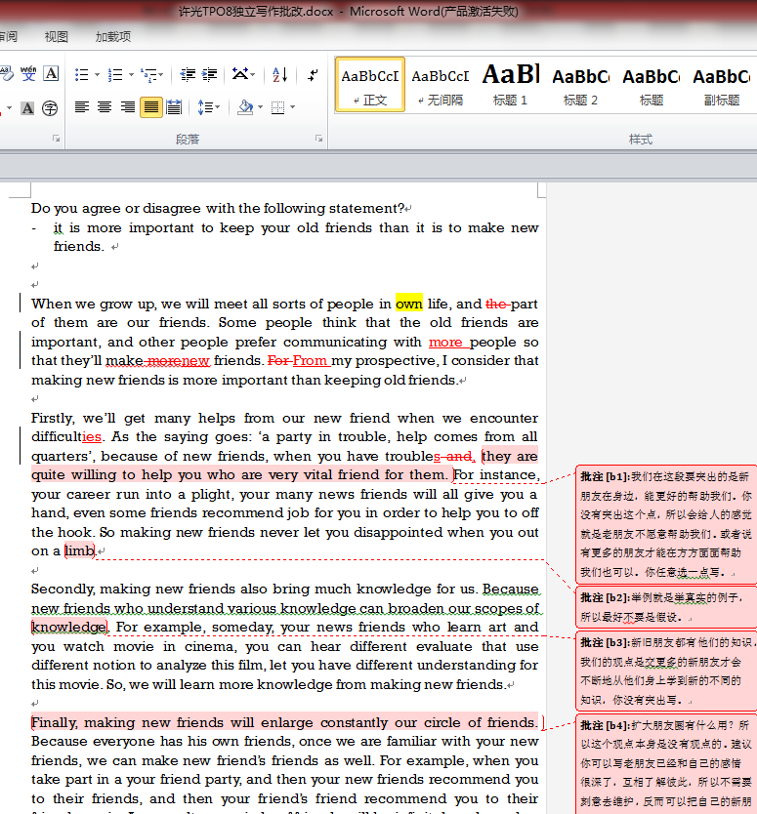Click the line spacing icon
The height and width of the screenshot is (814, 757).
(x=205, y=107)
